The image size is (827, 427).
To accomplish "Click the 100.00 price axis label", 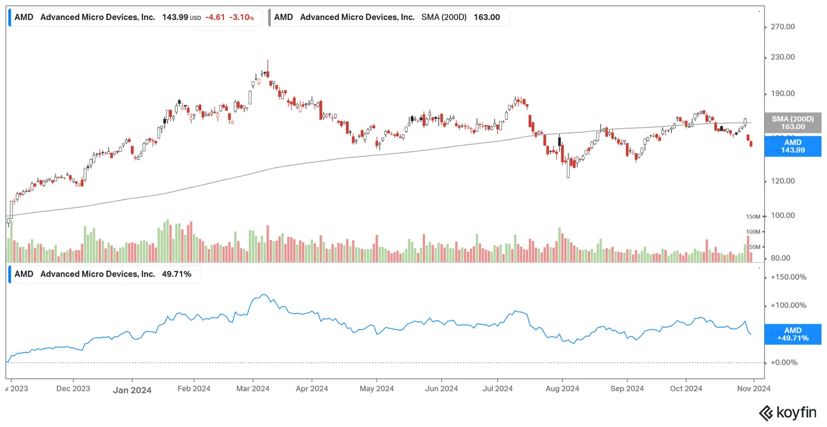I will [x=783, y=216].
